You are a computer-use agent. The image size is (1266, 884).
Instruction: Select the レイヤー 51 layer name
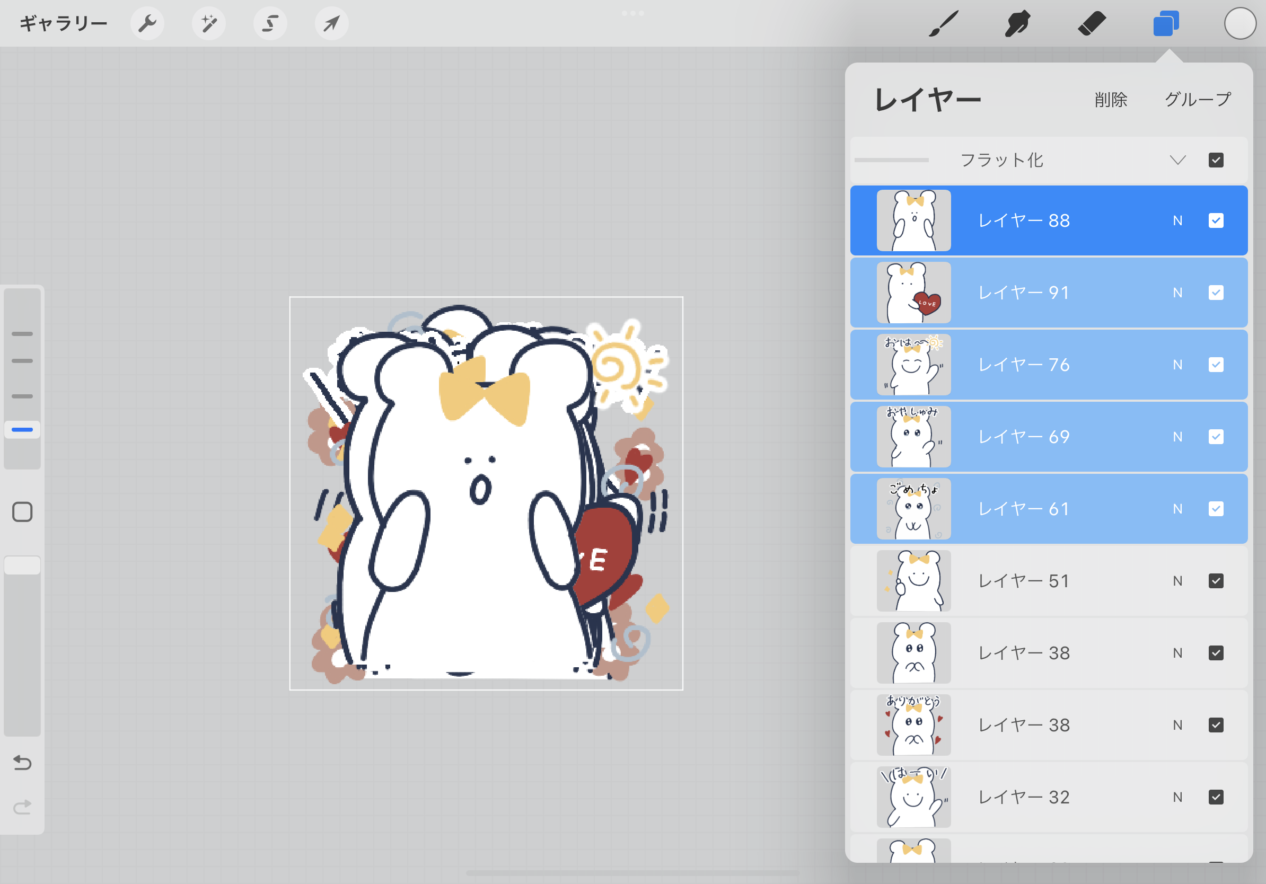pyautogui.click(x=1024, y=581)
